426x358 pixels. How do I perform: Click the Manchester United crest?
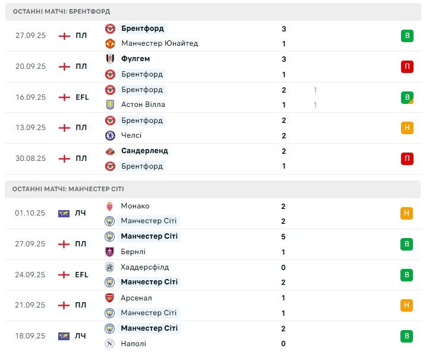tap(110, 43)
